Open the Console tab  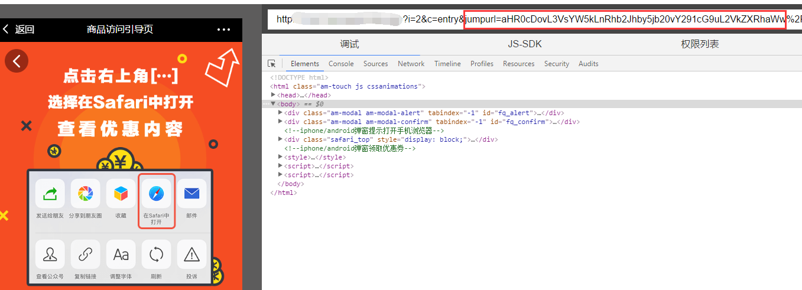[341, 64]
